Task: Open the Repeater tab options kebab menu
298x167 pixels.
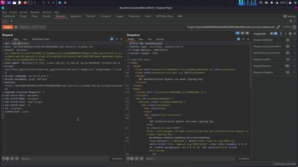Action: 295,21
